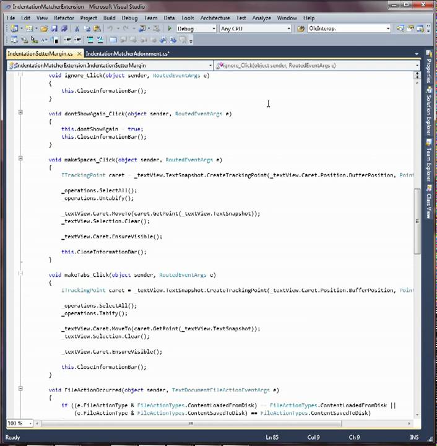This screenshot has width=437, height=446.
Task: Click the Display Word Completion icon
Action: coord(45,40)
